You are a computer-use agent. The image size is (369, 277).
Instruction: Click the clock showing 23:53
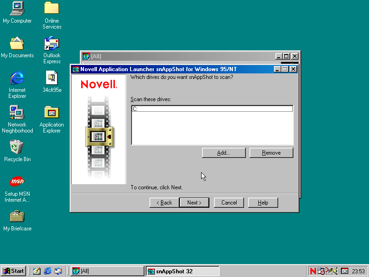tap(358, 271)
